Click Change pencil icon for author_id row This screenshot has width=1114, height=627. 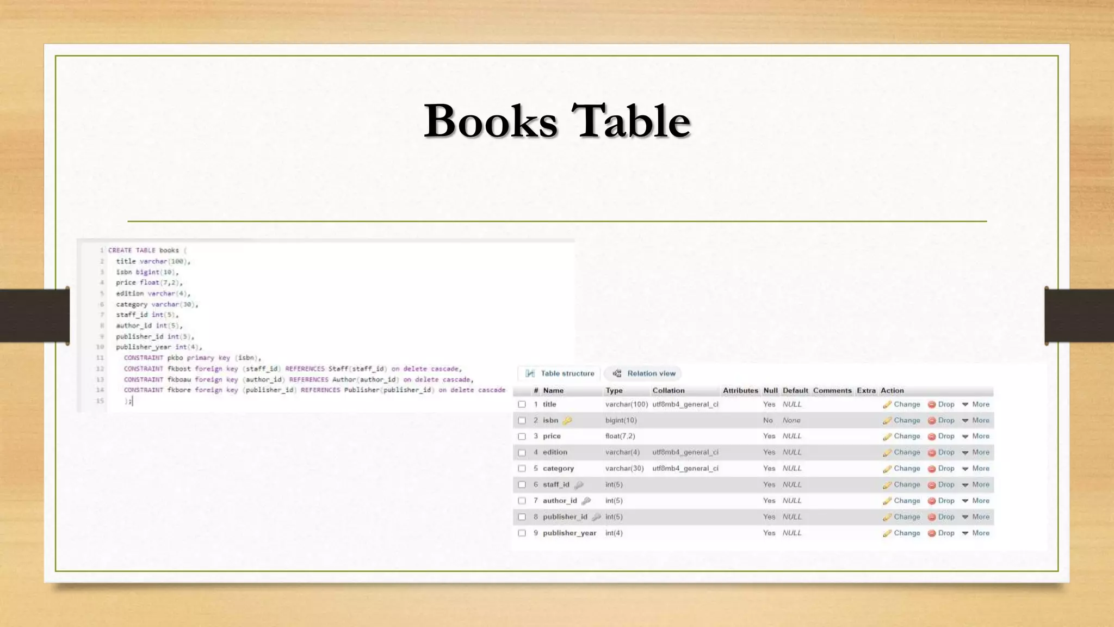pos(887,501)
